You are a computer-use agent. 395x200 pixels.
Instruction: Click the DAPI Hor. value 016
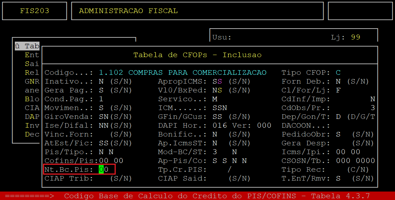[x=219, y=126]
